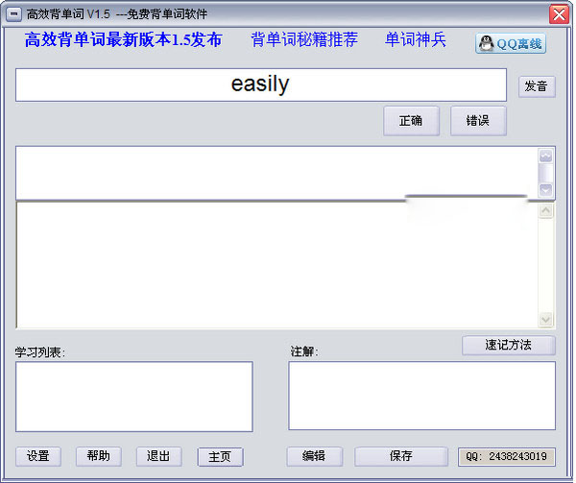Open 帮助 help
This screenshot has height=483, width=576.
tap(99, 456)
